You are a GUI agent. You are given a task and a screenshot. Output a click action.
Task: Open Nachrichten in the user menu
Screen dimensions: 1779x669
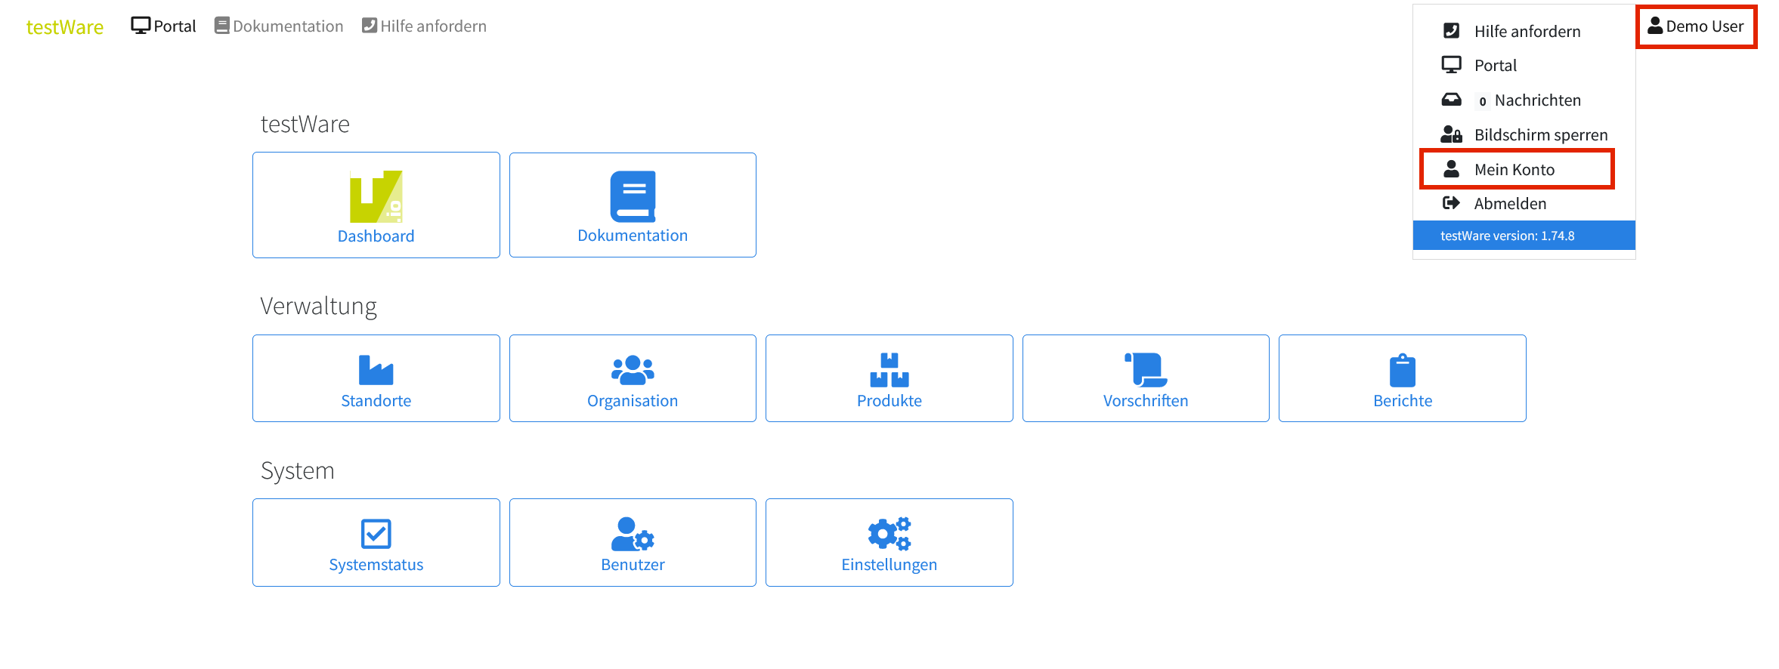[x=1536, y=100]
